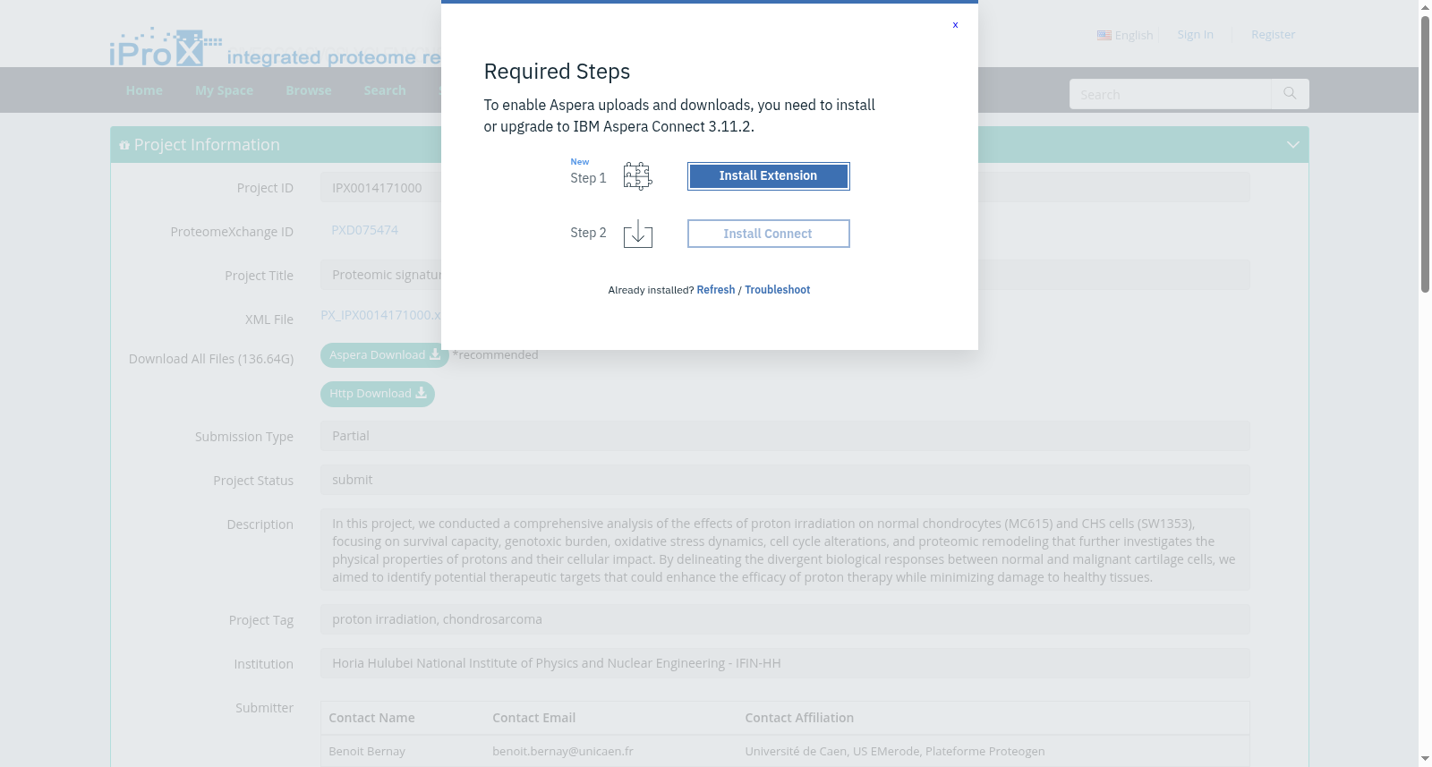Screen dimensions: 1432x767
Task: Click the Submission Type field showing Partial
Action: (x=785, y=436)
